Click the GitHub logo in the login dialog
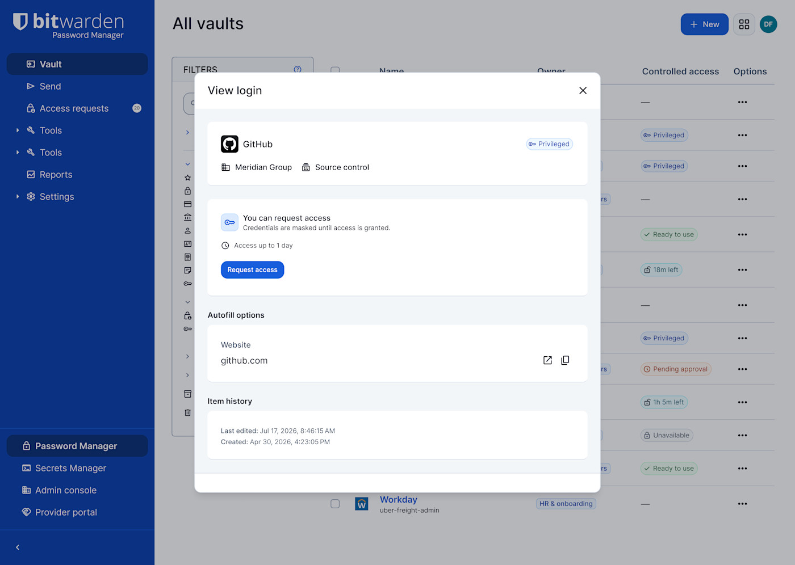The image size is (795, 565). pyautogui.click(x=229, y=144)
